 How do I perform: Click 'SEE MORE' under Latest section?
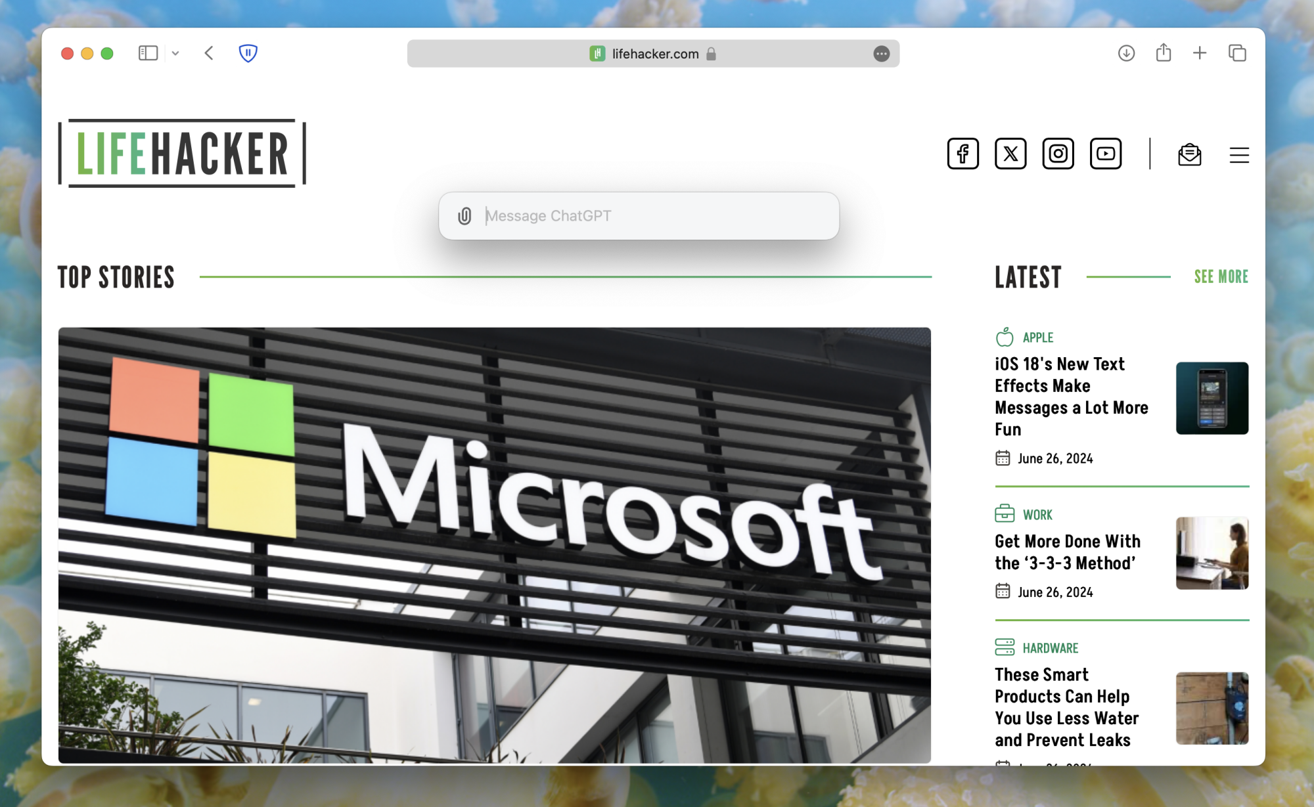point(1222,278)
